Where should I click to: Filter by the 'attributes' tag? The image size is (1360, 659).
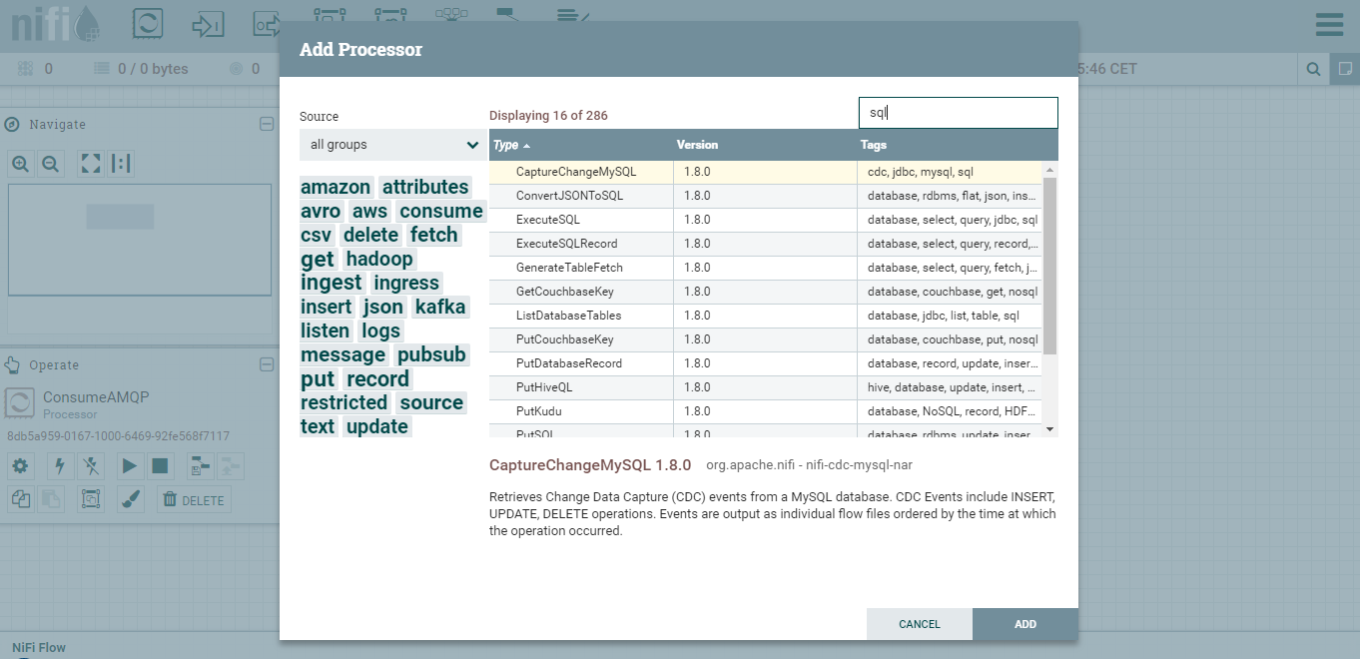pyautogui.click(x=425, y=187)
